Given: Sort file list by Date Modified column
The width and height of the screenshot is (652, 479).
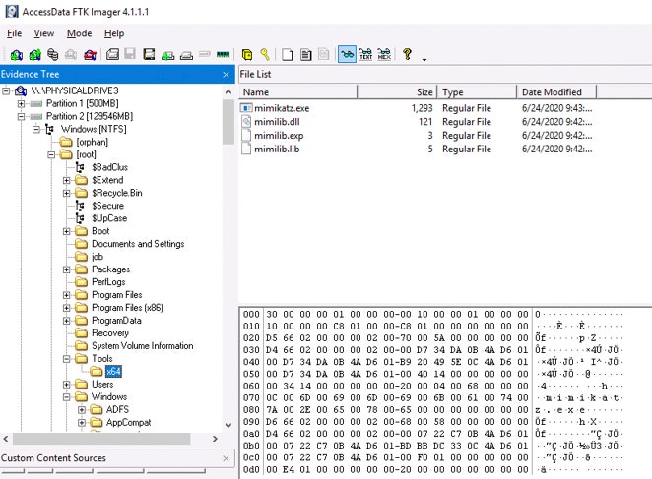Looking at the screenshot, I should pos(556,92).
